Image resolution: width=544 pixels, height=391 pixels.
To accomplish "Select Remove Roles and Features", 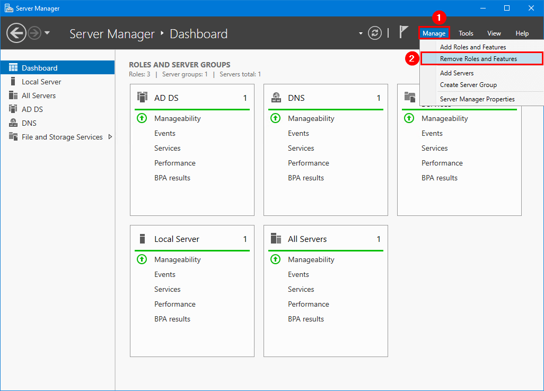I will [x=478, y=59].
